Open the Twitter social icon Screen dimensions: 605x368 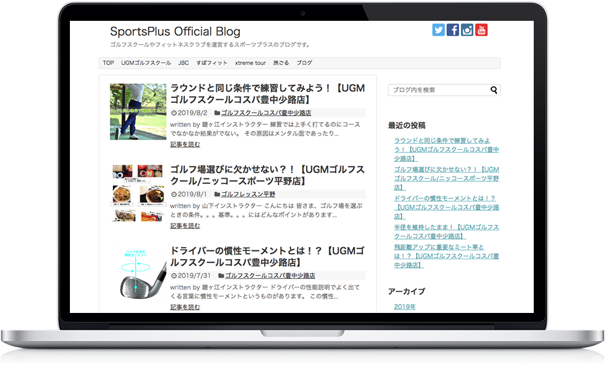pos(438,30)
